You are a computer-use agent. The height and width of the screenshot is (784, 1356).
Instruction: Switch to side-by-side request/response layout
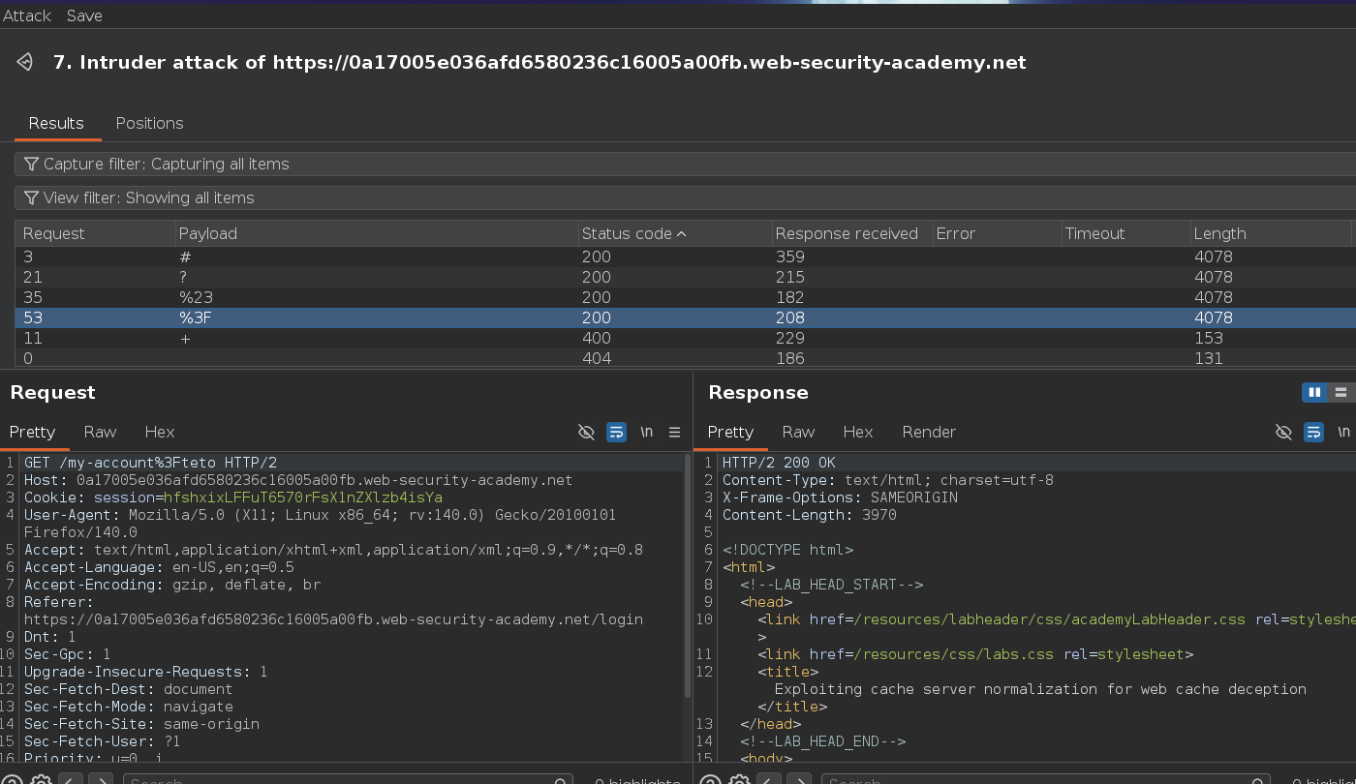click(x=1314, y=392)
